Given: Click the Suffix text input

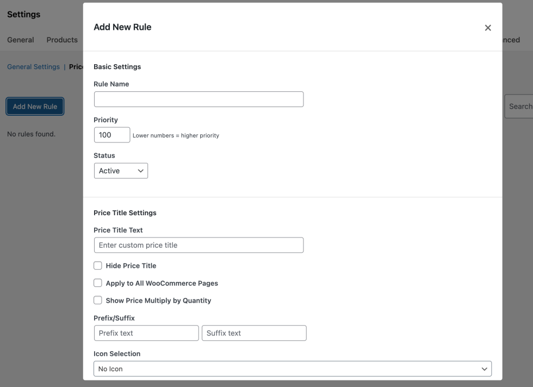Looking at the screenshot, I should (255, 333).
